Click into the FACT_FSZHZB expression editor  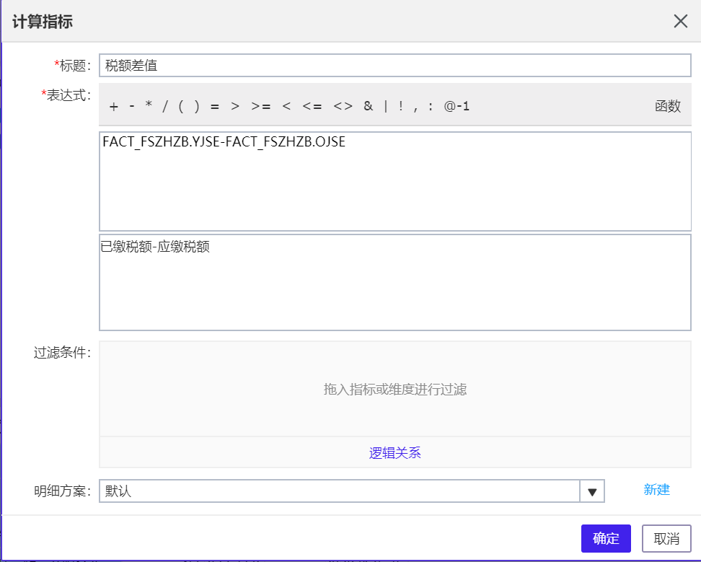coord(394,182)
